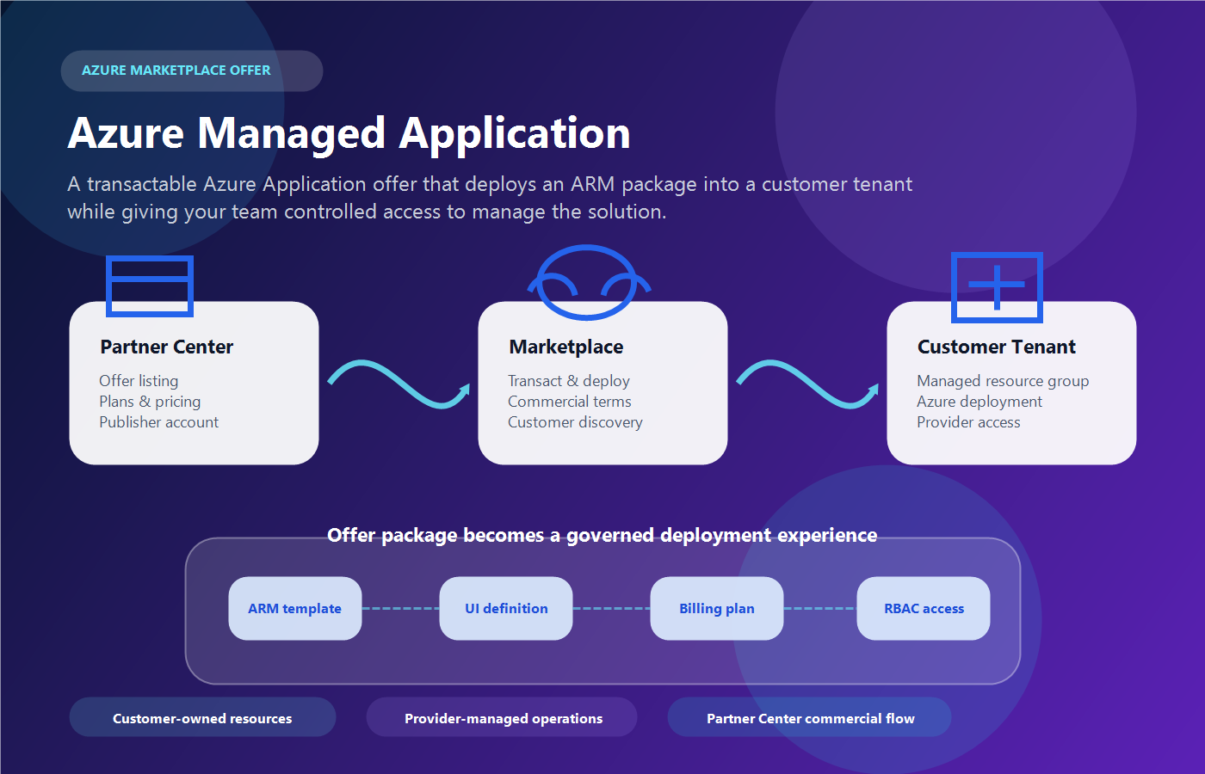Click the 'Plans & pricing' text

click(150, 402)
